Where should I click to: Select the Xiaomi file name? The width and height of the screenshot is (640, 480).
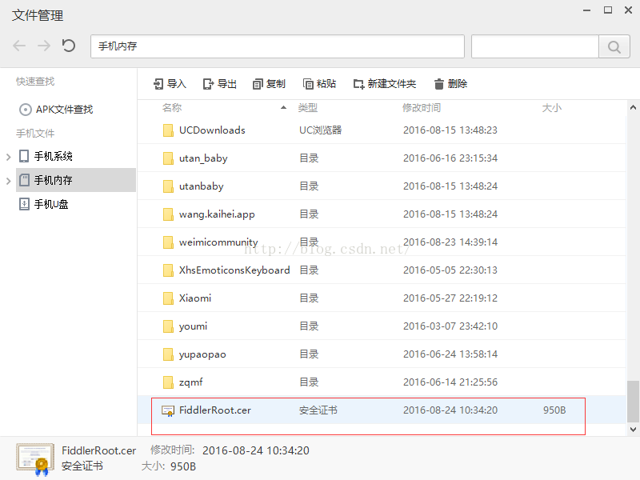195,298
